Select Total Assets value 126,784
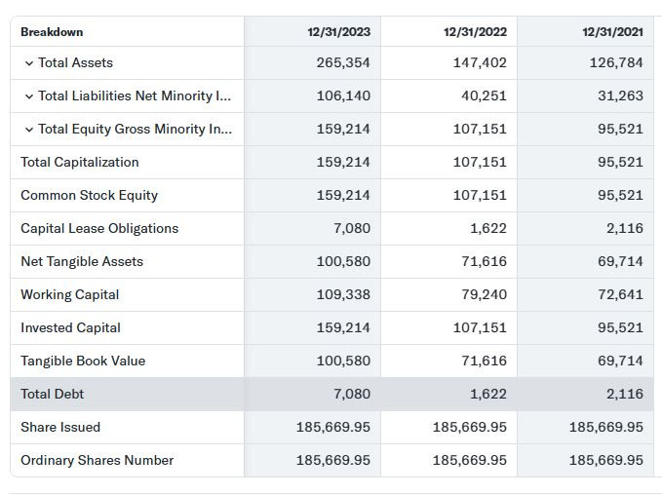This screenshot has width=662, height=495. (616, 63)
